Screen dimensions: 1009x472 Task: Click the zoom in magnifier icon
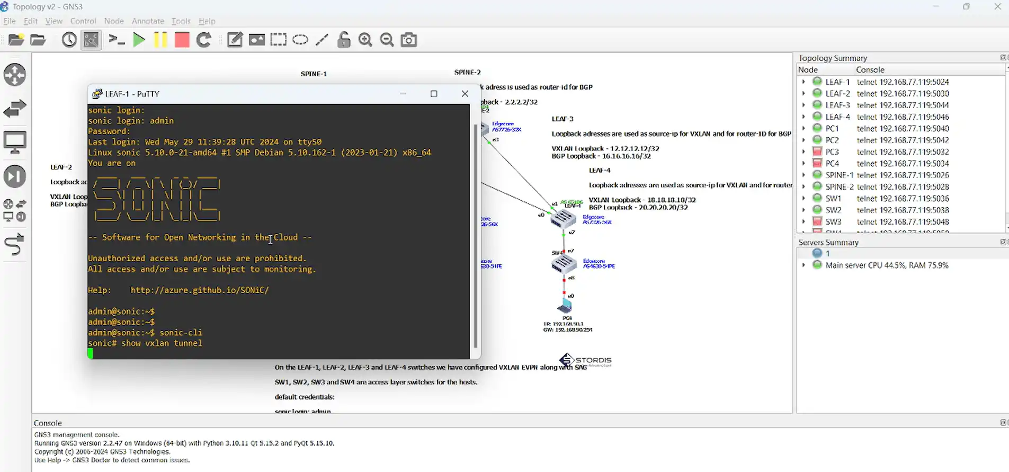click(365, 40)
